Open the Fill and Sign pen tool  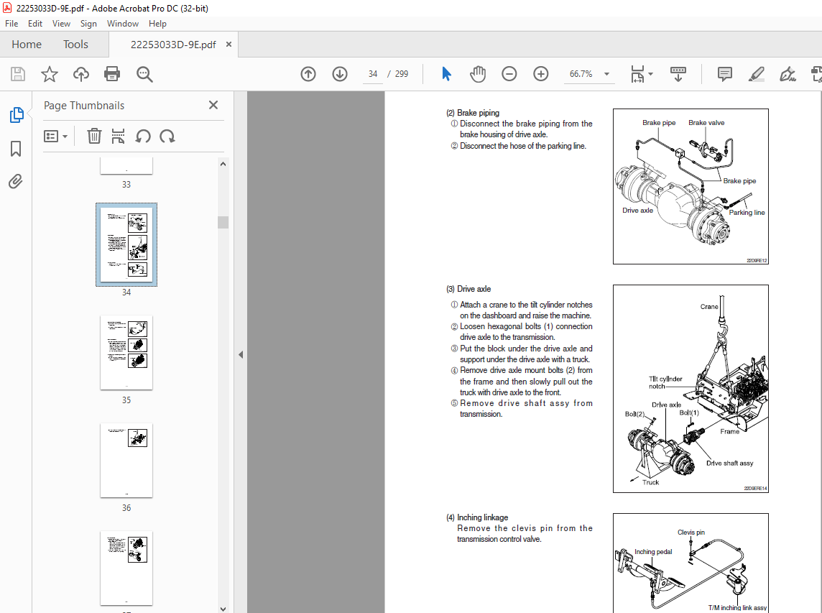tap(788, 74)
